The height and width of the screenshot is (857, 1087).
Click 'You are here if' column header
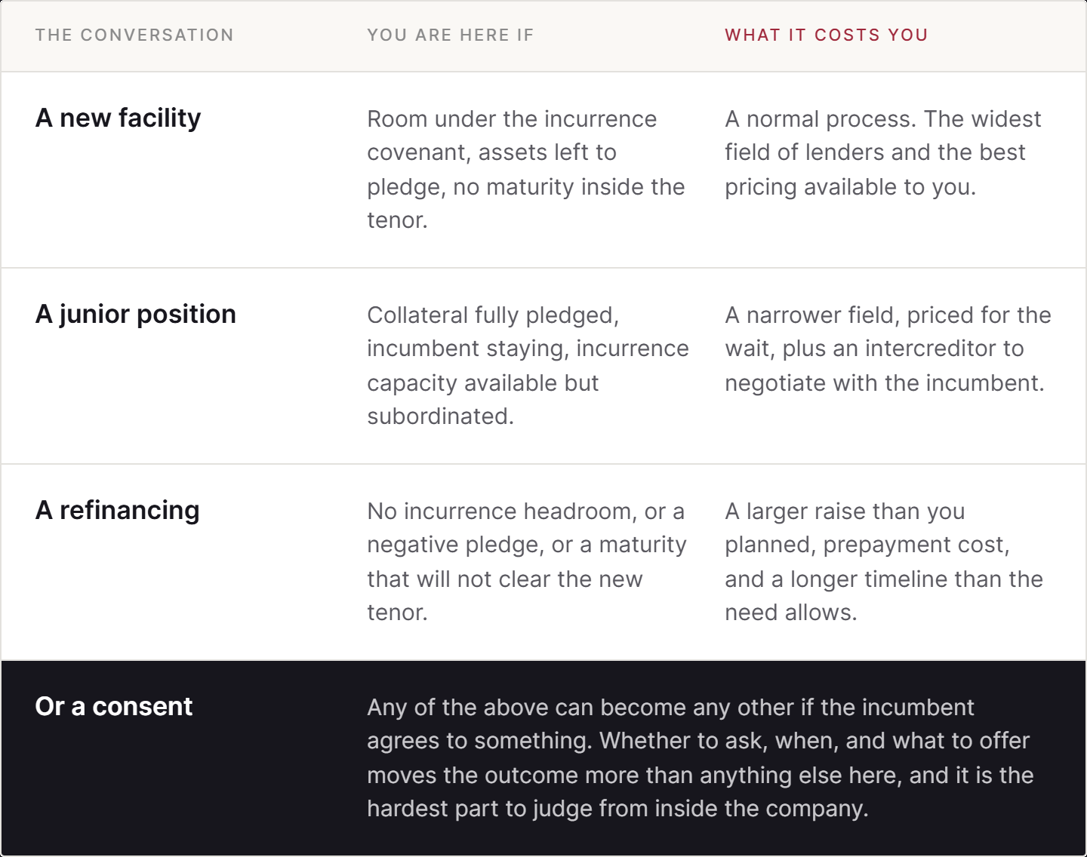click(x=451, y=35)
